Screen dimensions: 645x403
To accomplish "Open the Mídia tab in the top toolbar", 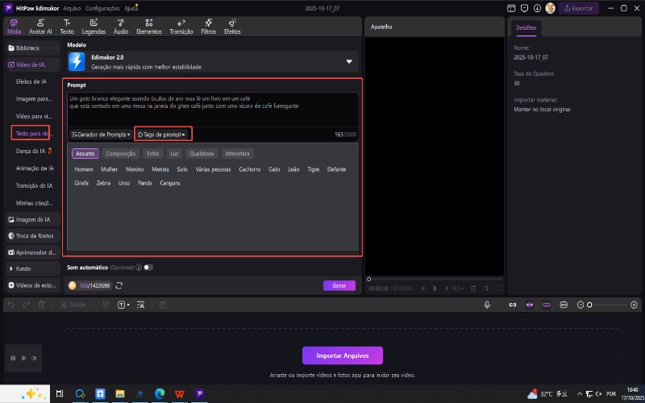I will point(14,27).
